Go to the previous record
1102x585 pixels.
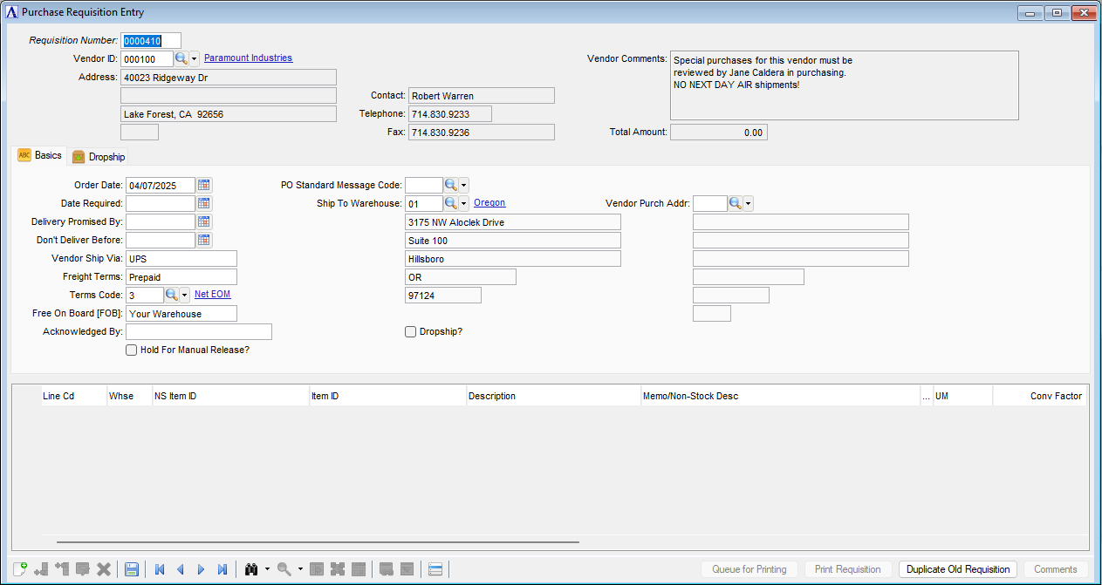tap(181, 569)
